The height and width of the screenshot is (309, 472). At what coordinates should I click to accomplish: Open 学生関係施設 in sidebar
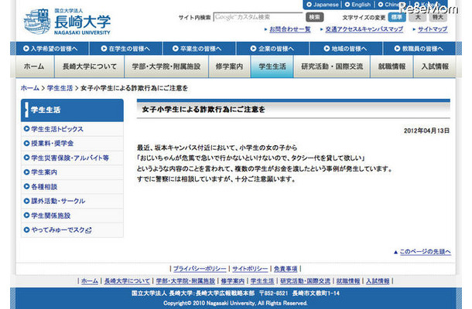(x=72, y=216)
